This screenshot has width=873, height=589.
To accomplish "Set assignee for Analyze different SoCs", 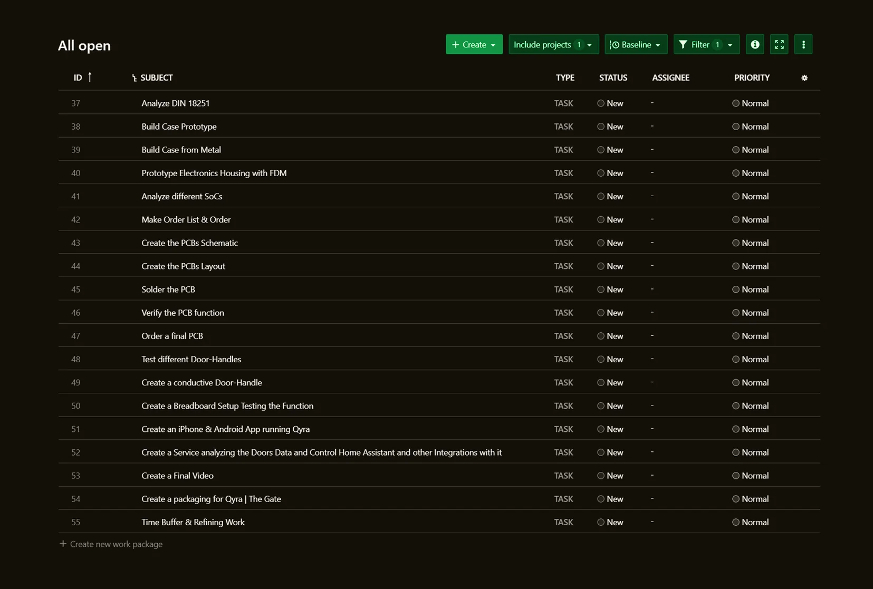I will pyautogui.click(x=653, y=196).
